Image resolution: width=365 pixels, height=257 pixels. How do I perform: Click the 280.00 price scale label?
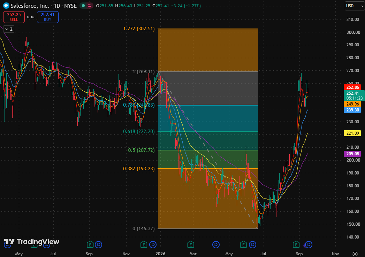click(353, 58)
